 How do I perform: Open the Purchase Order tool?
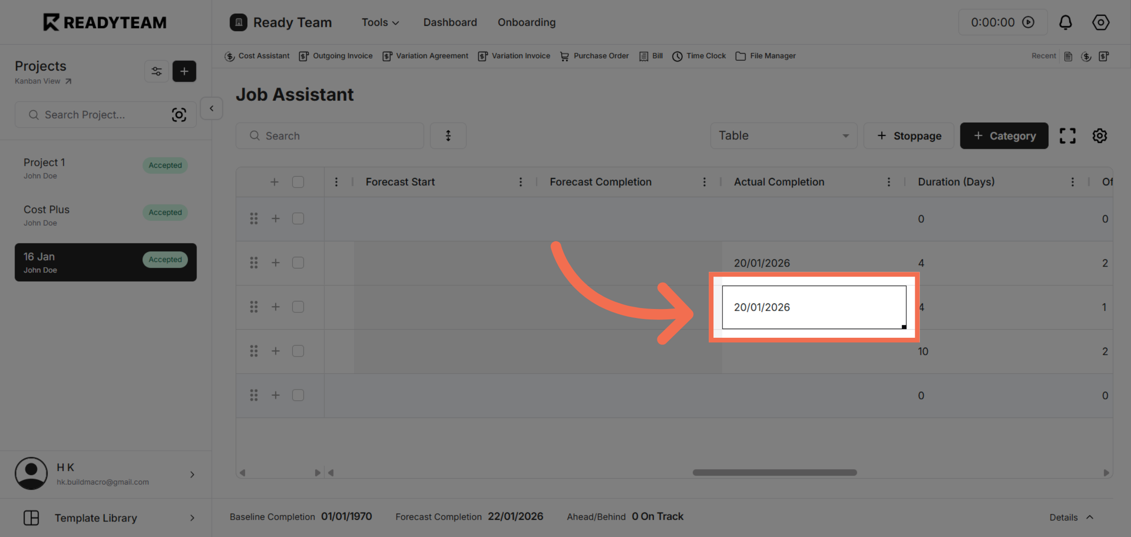pyautogui.click(x=594, y=56)
